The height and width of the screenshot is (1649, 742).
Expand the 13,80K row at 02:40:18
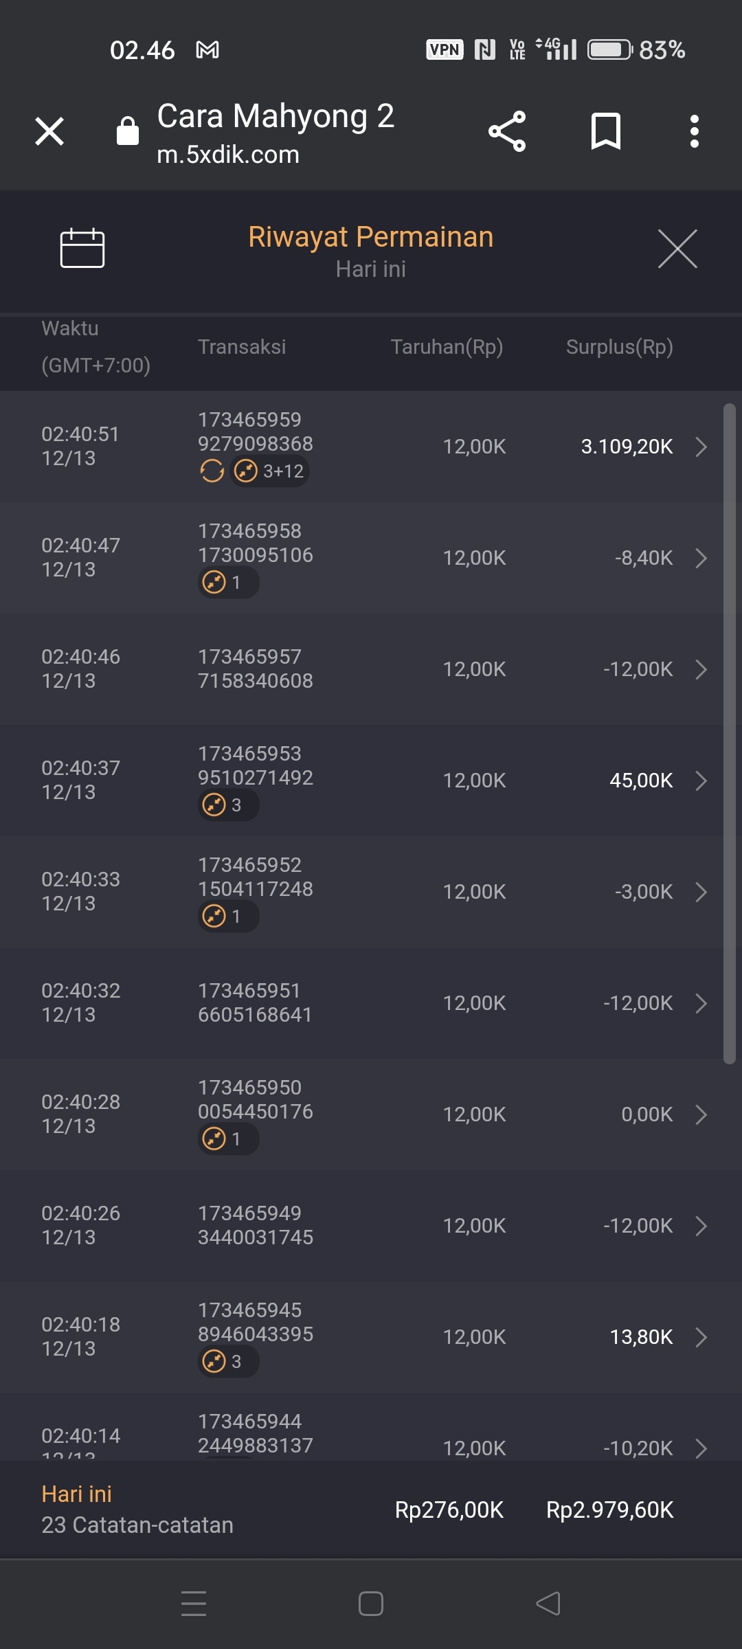point(701,1337)
